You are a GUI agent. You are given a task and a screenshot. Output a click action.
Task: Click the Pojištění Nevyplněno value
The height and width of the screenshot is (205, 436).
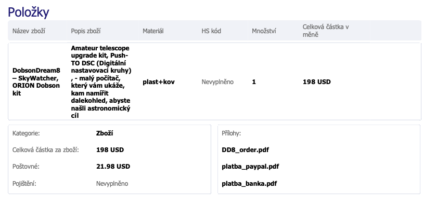[112, 184]
